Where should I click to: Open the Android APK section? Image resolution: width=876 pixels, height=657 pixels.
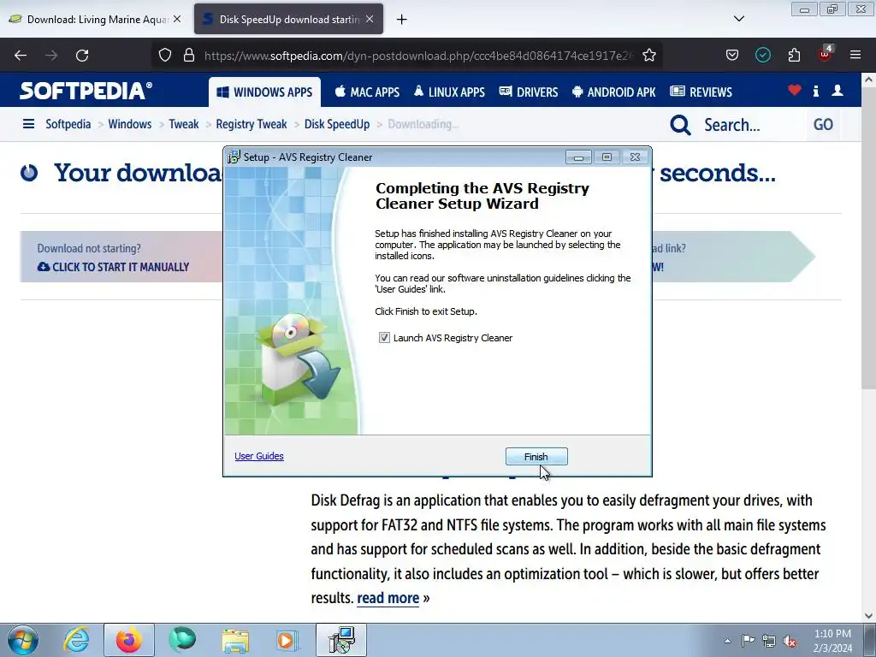[x=614, y=92]
